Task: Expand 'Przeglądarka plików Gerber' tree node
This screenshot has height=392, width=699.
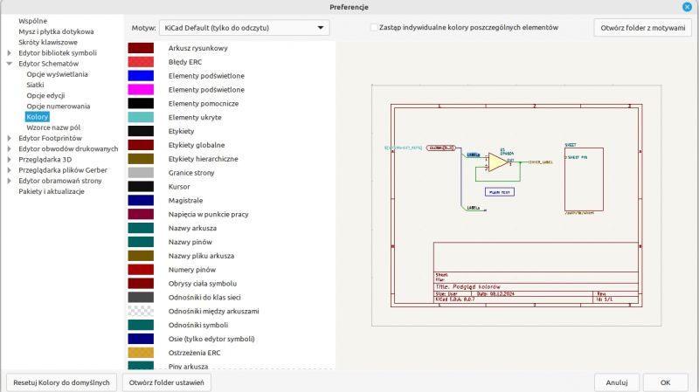Action: click(x=9, y=170)
